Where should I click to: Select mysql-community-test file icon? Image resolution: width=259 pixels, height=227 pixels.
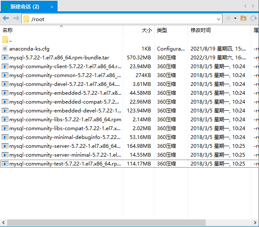5,164
